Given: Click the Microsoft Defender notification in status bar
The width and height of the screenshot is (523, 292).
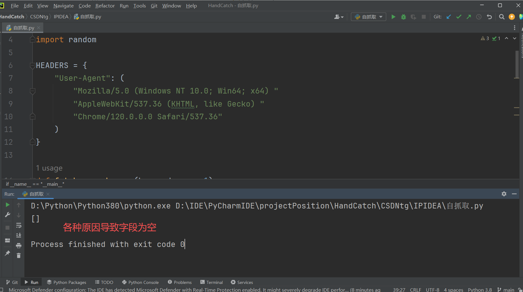Looking at the screenshot, I should 194,290.
